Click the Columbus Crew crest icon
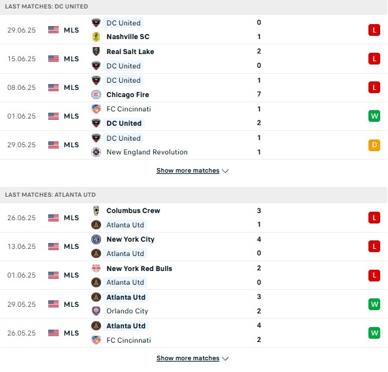Image resolution: width=388 pixels, height=372 pixels. (x=96, y=210)
